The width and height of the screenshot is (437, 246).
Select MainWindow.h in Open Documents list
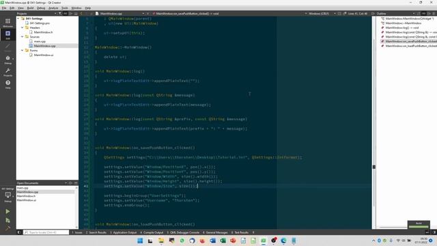coord(26,196)
